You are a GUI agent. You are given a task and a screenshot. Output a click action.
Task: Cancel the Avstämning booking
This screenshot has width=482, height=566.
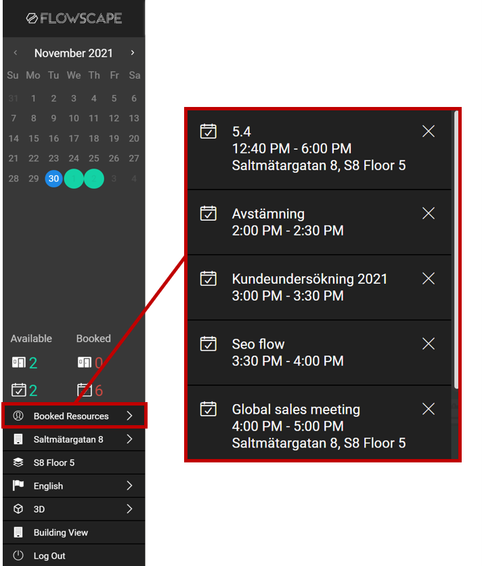click(x=429, y=213)
